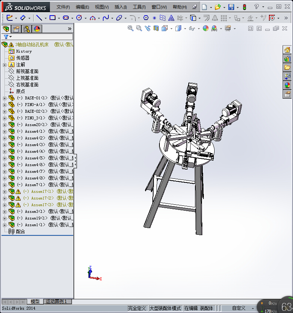Open the FeatureManager design tree tab
Image resolution: width=293 pixels, height=313 pixels.
click(x=6, y=29)
